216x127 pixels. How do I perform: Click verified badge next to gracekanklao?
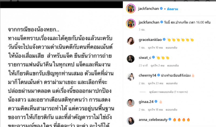coord(164,39)
